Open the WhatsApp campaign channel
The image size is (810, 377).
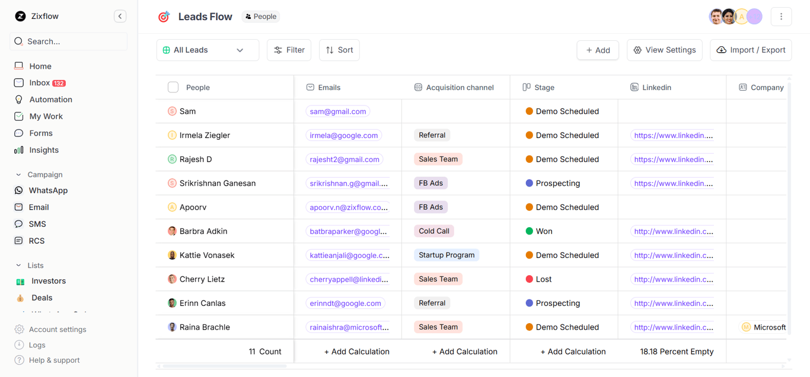pos(18,190)
